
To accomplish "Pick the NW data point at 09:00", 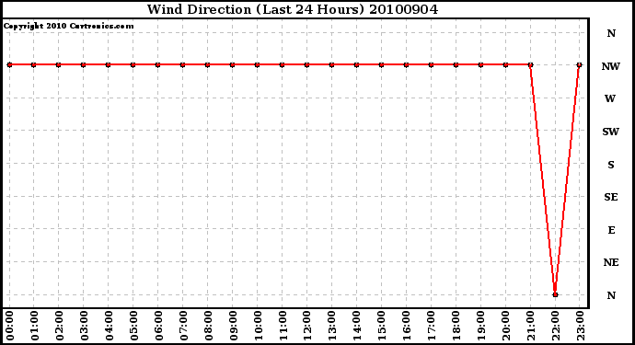I will coord(232,64).
